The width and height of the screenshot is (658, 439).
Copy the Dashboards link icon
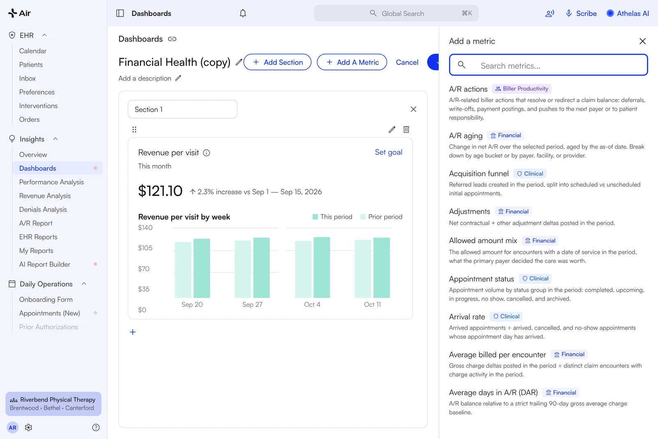(172, 39)
